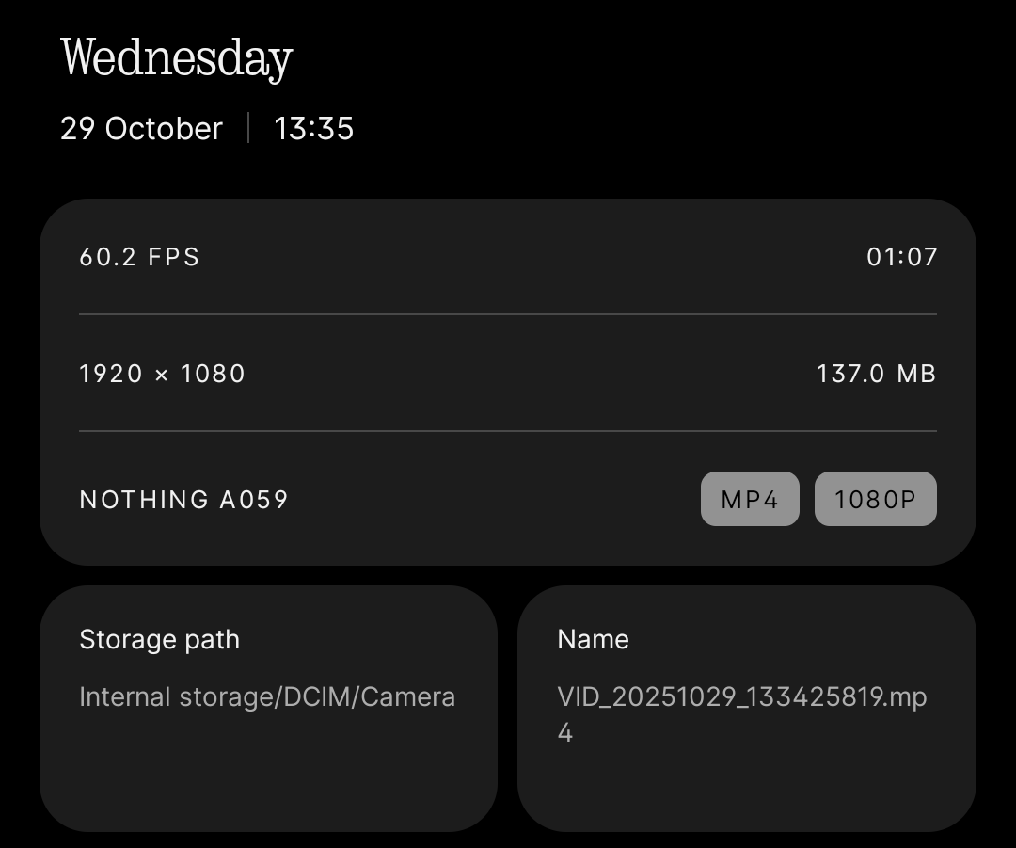Viewport: 1016px width, 848px height.
Task: Tap the 1080P quality badge
Action: point(875,499)
